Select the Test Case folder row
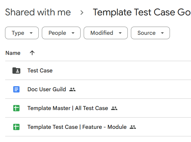191x142 pixels. pos(98,71)
